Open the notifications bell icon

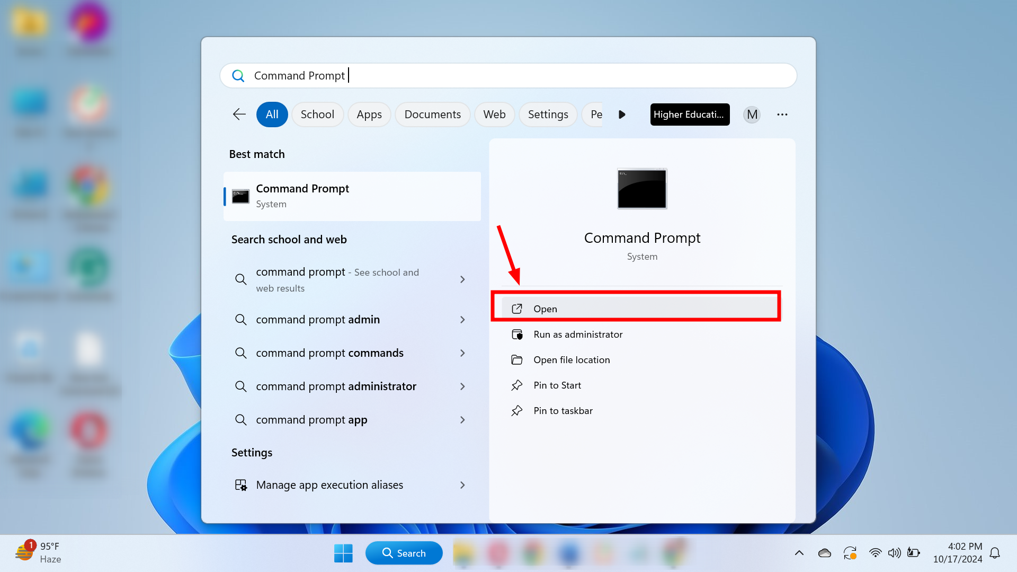[995, 553]
